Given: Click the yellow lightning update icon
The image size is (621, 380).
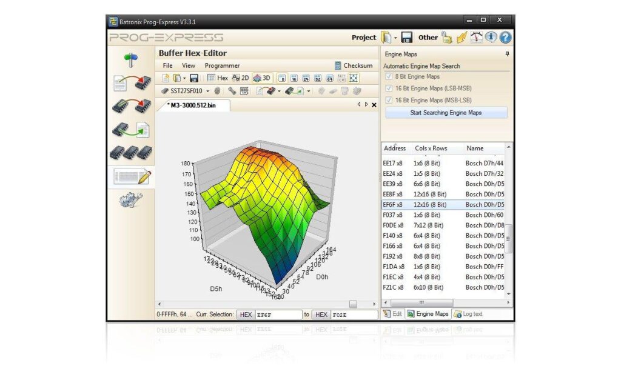Looking at the screenshot, I should coord(462,38).
